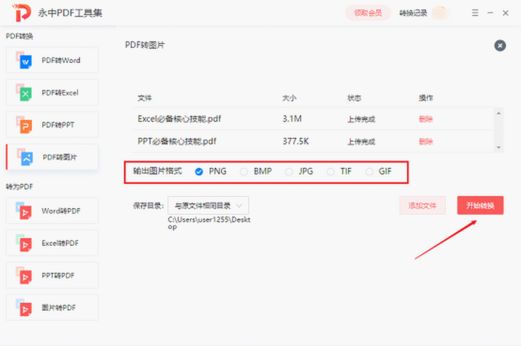This screenshot has height=346, width=521.
Task: Select BMP as output image format
Action: [244, 171]
